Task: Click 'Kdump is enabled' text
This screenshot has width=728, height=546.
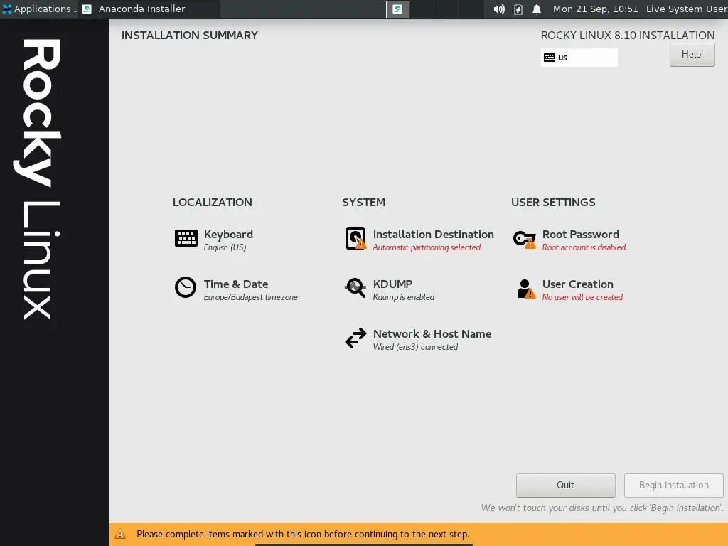Action: (404, 297)
